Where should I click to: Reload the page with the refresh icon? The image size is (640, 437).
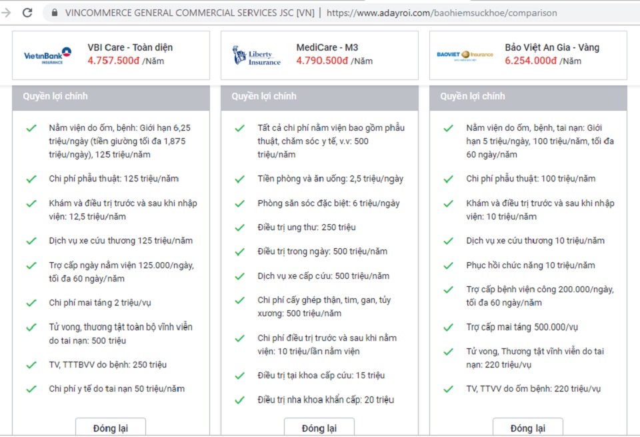(x=27, y=13)
